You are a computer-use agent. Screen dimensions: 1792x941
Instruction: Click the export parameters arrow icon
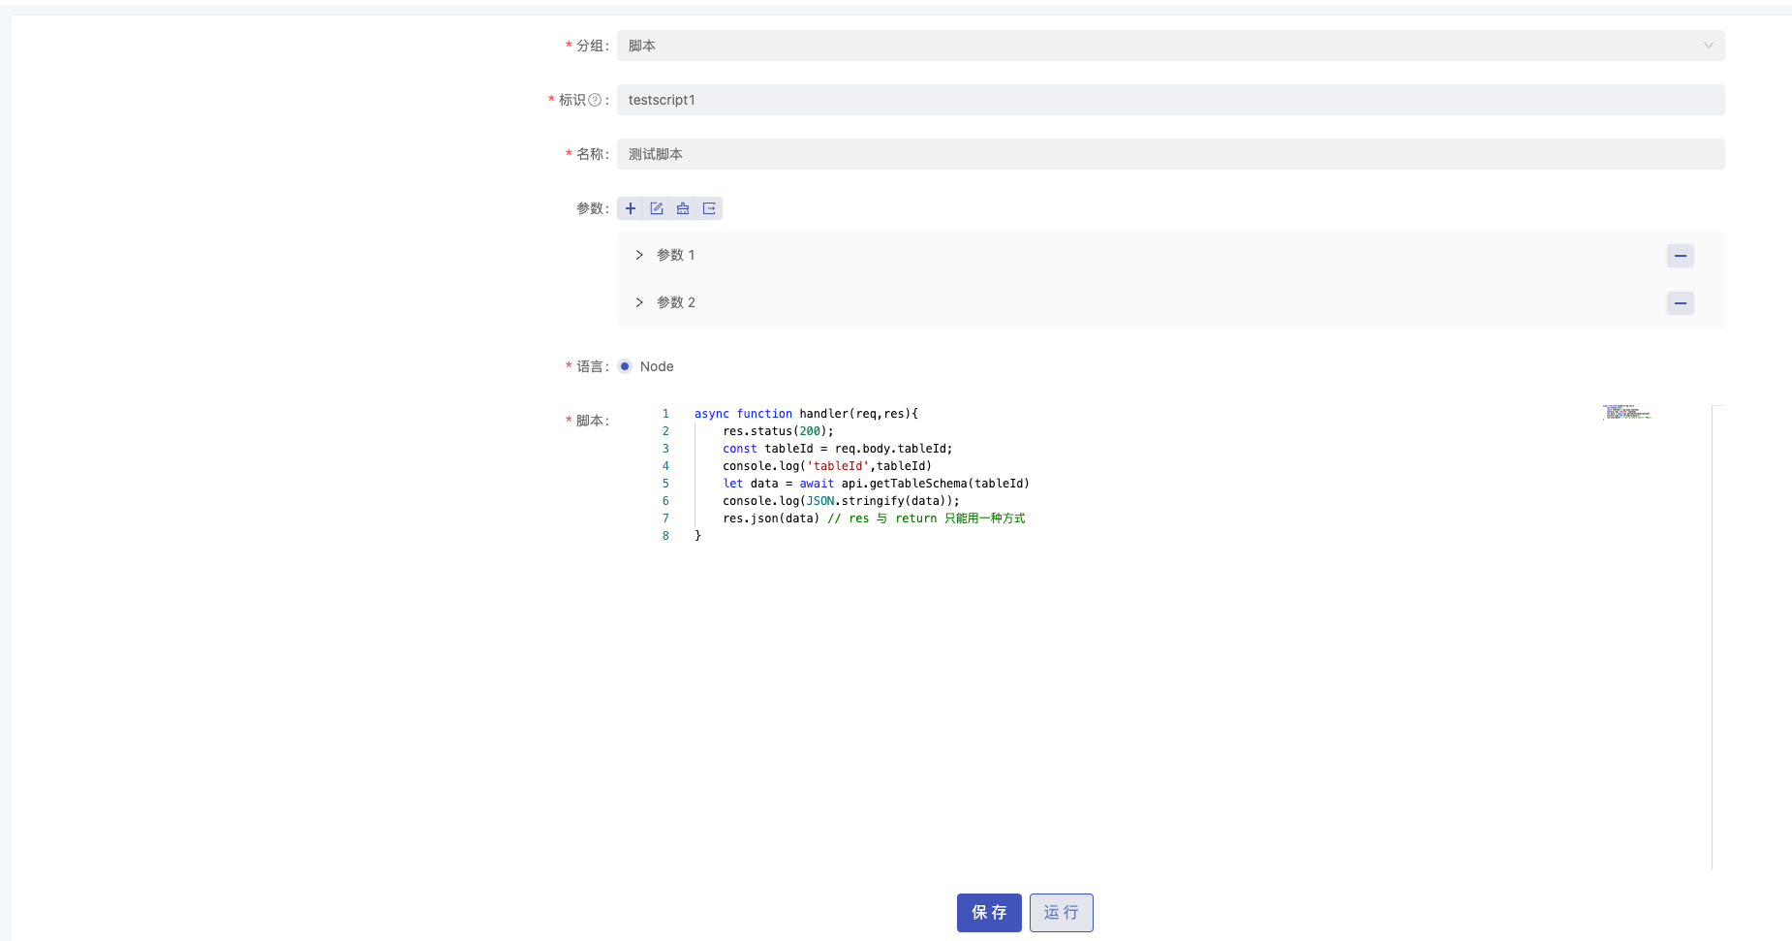(x=709, y=208)
